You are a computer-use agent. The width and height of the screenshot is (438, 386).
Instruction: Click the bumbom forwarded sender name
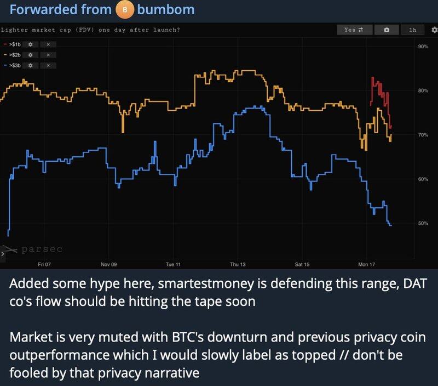(x=166, y=10)
